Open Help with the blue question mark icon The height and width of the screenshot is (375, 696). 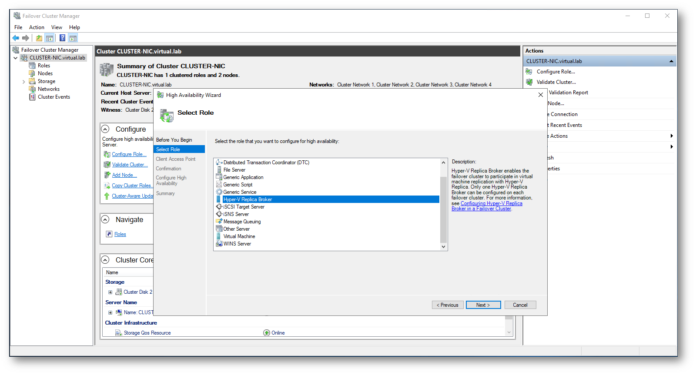[x=63, y=38]
